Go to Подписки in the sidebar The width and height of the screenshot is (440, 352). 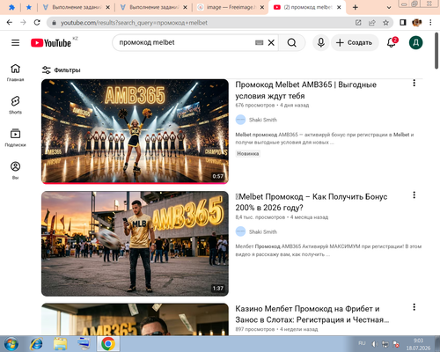(15, 137)
